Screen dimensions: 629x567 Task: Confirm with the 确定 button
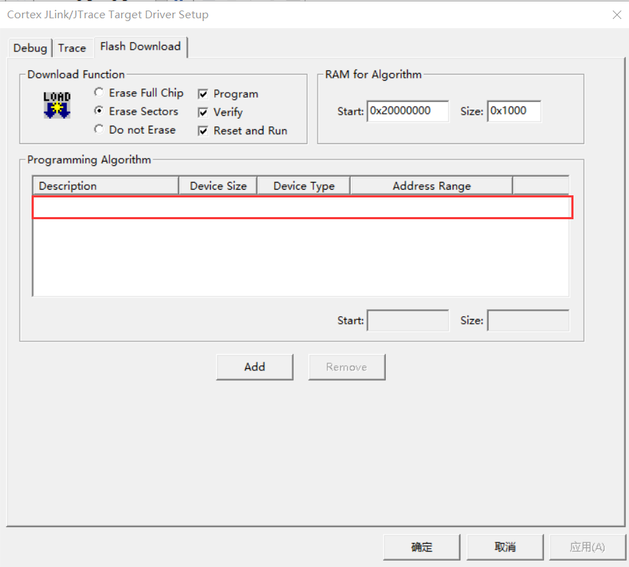pos(422,547)
